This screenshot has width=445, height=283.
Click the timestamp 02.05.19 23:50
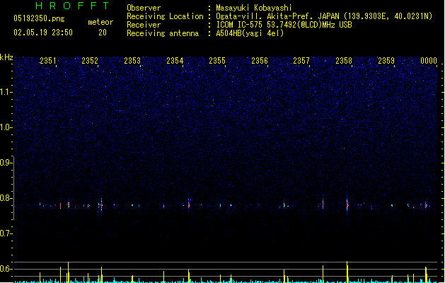tap(43, 33)
